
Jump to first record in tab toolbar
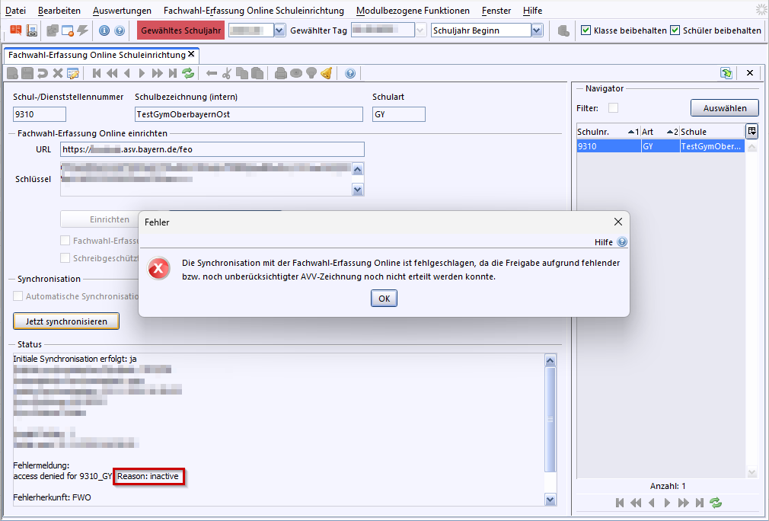click(97, 74)
